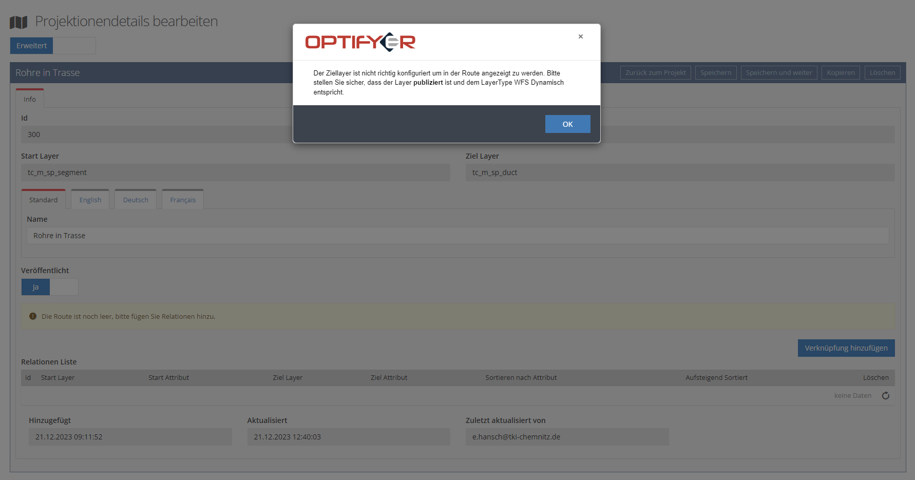The height and width of the screenshot is (480, 915).
Task: Click the map icon beside page title
Action: tap(18, 22)
